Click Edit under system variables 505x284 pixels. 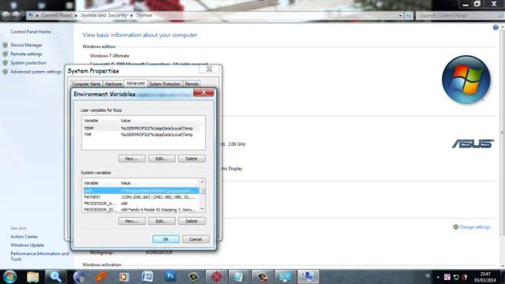[x=162, y=221]
